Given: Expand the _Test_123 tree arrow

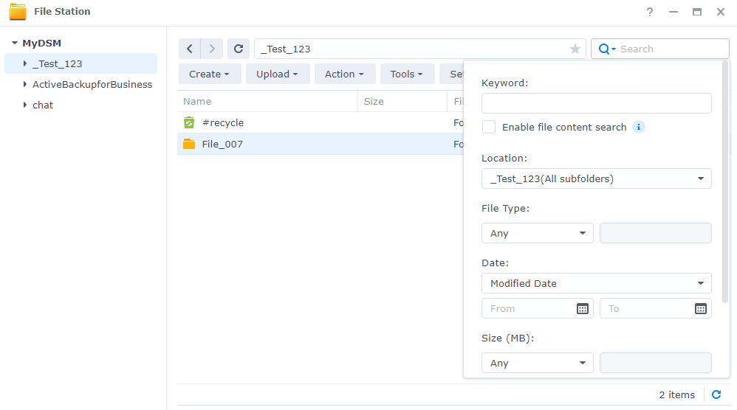Looking at the screenshot, I should (25, 63).
